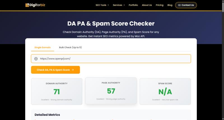Click the envelope icon on Contact Us
224x120 pixels.
[x=179, y=5]
